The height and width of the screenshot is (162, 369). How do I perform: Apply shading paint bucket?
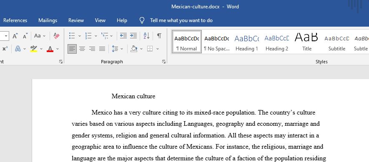coord(134,49)
